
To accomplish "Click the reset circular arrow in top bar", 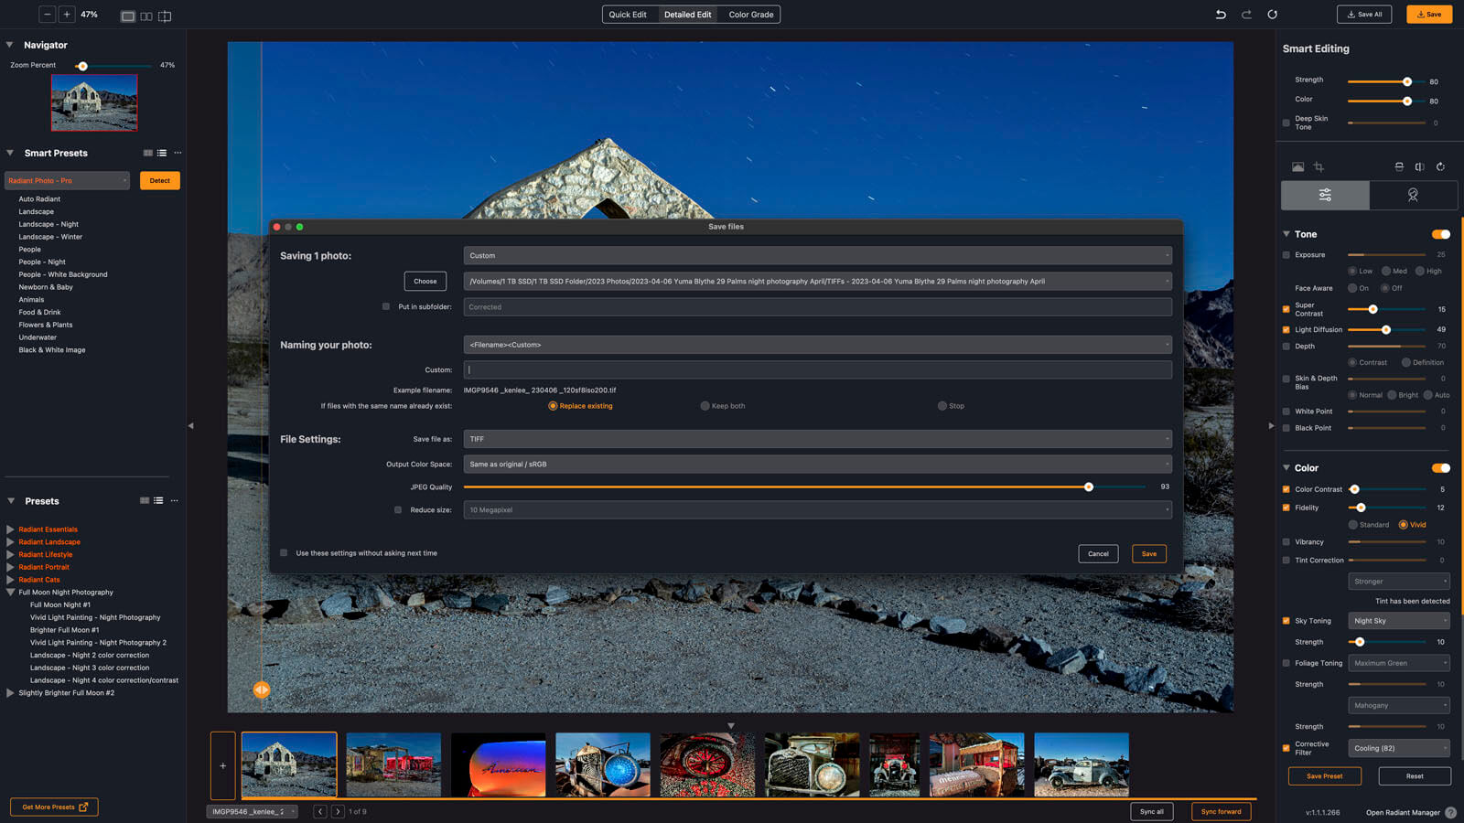I will pyautogui.click(x=1272, y=15).
